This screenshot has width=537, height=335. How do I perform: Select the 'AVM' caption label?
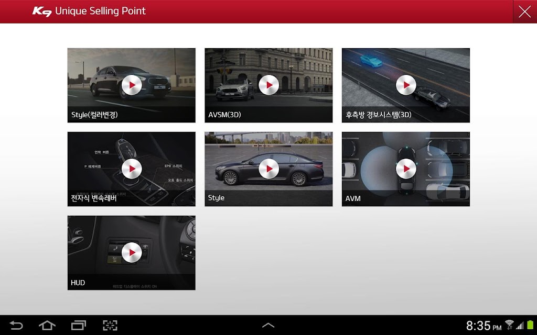tap(353, 198)
